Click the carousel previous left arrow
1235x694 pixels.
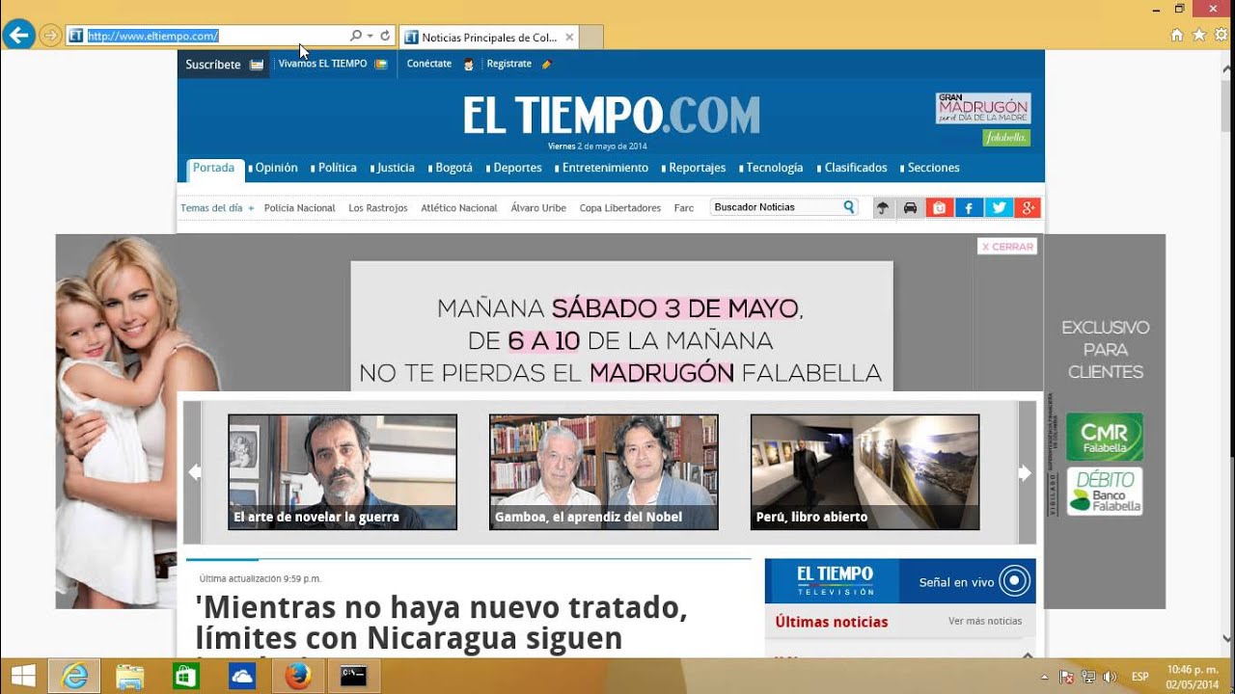coord(193,472)
